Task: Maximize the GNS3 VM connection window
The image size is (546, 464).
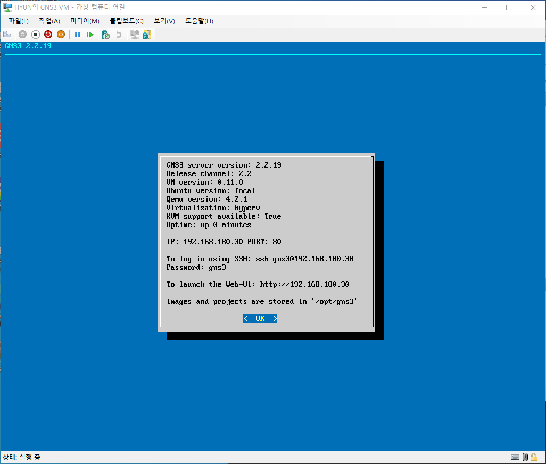Action: [509, 7]
